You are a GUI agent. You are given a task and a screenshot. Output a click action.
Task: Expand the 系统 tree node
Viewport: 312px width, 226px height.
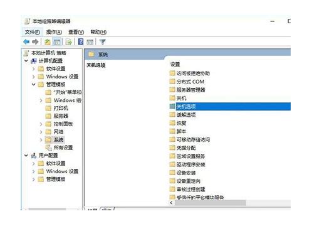coord(41,140)
